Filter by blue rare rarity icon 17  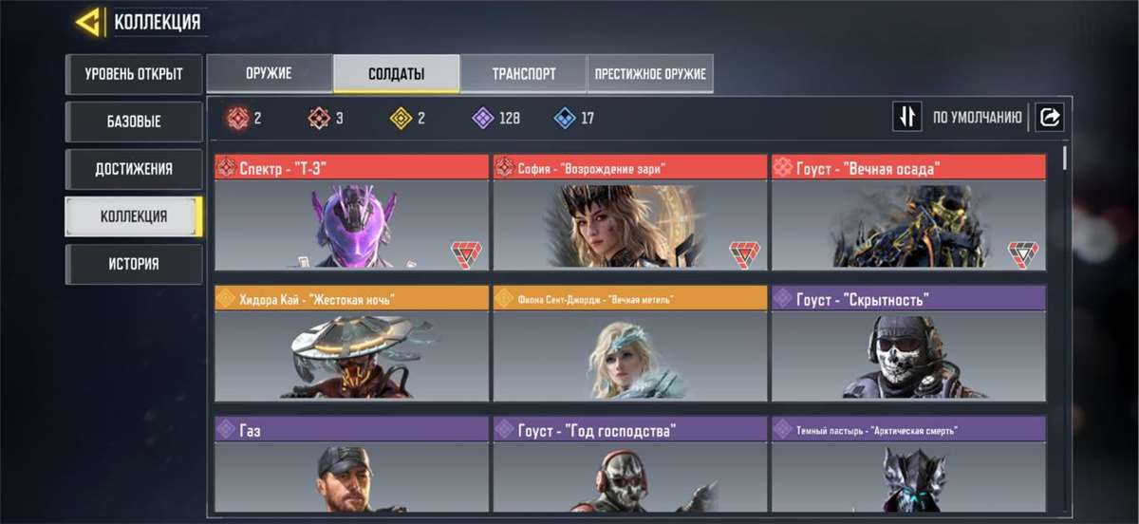[x=565, y=119]
